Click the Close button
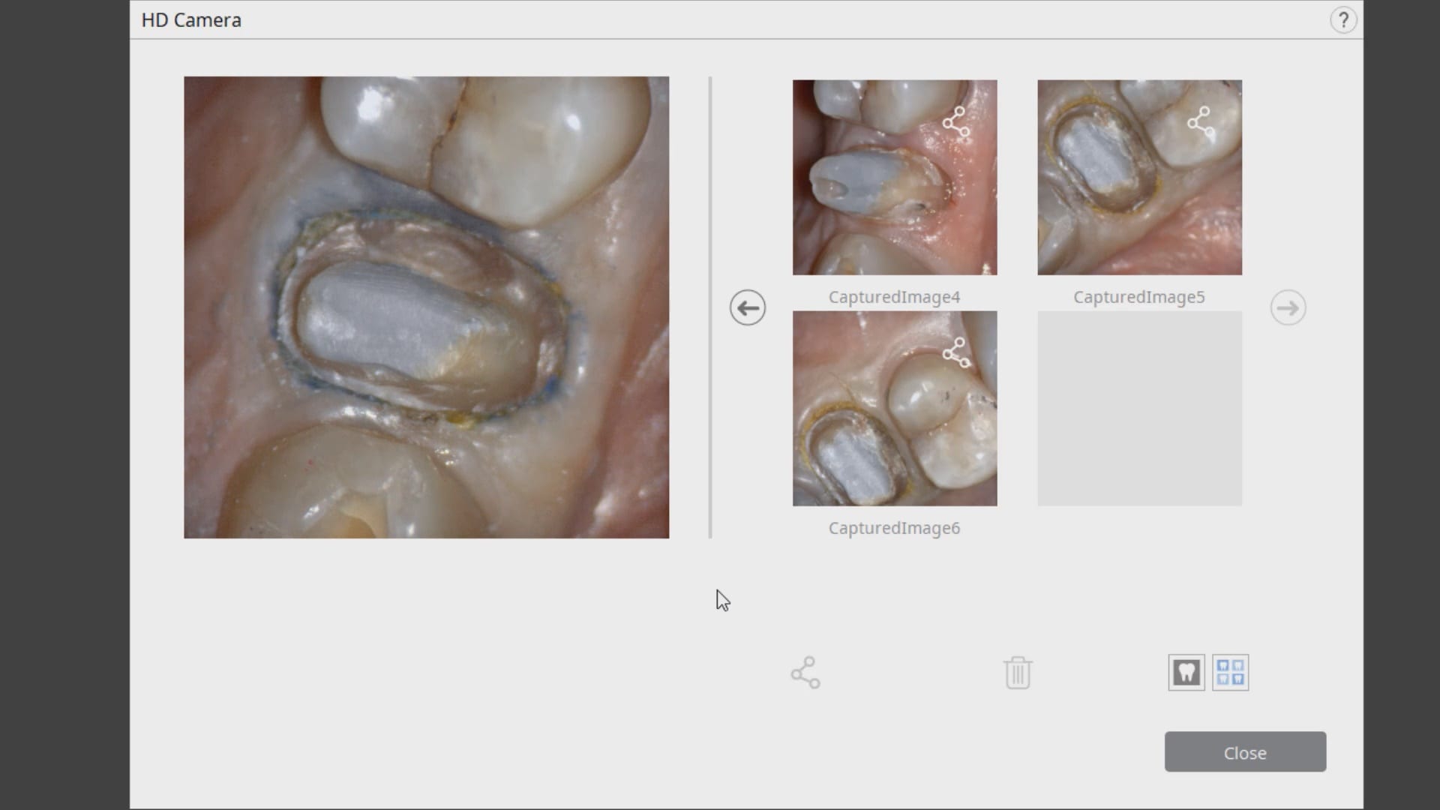This screenshot has height=810, width=1440. coord(1245,751)
